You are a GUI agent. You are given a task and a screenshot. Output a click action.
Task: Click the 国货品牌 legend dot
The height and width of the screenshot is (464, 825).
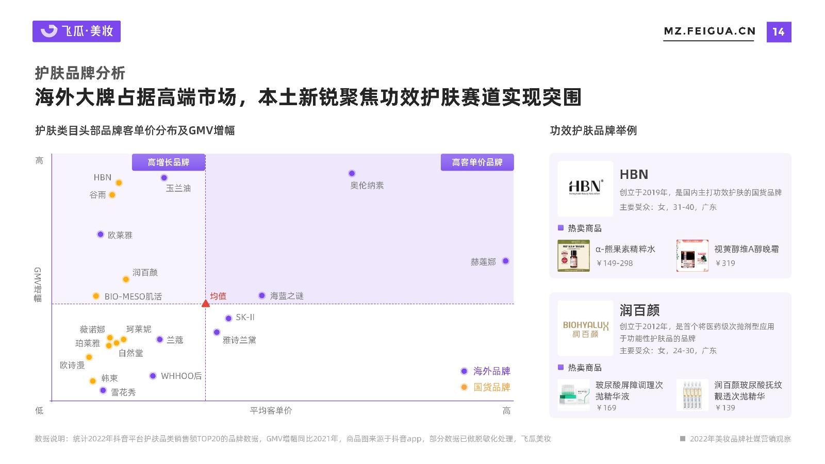(464, 387)
